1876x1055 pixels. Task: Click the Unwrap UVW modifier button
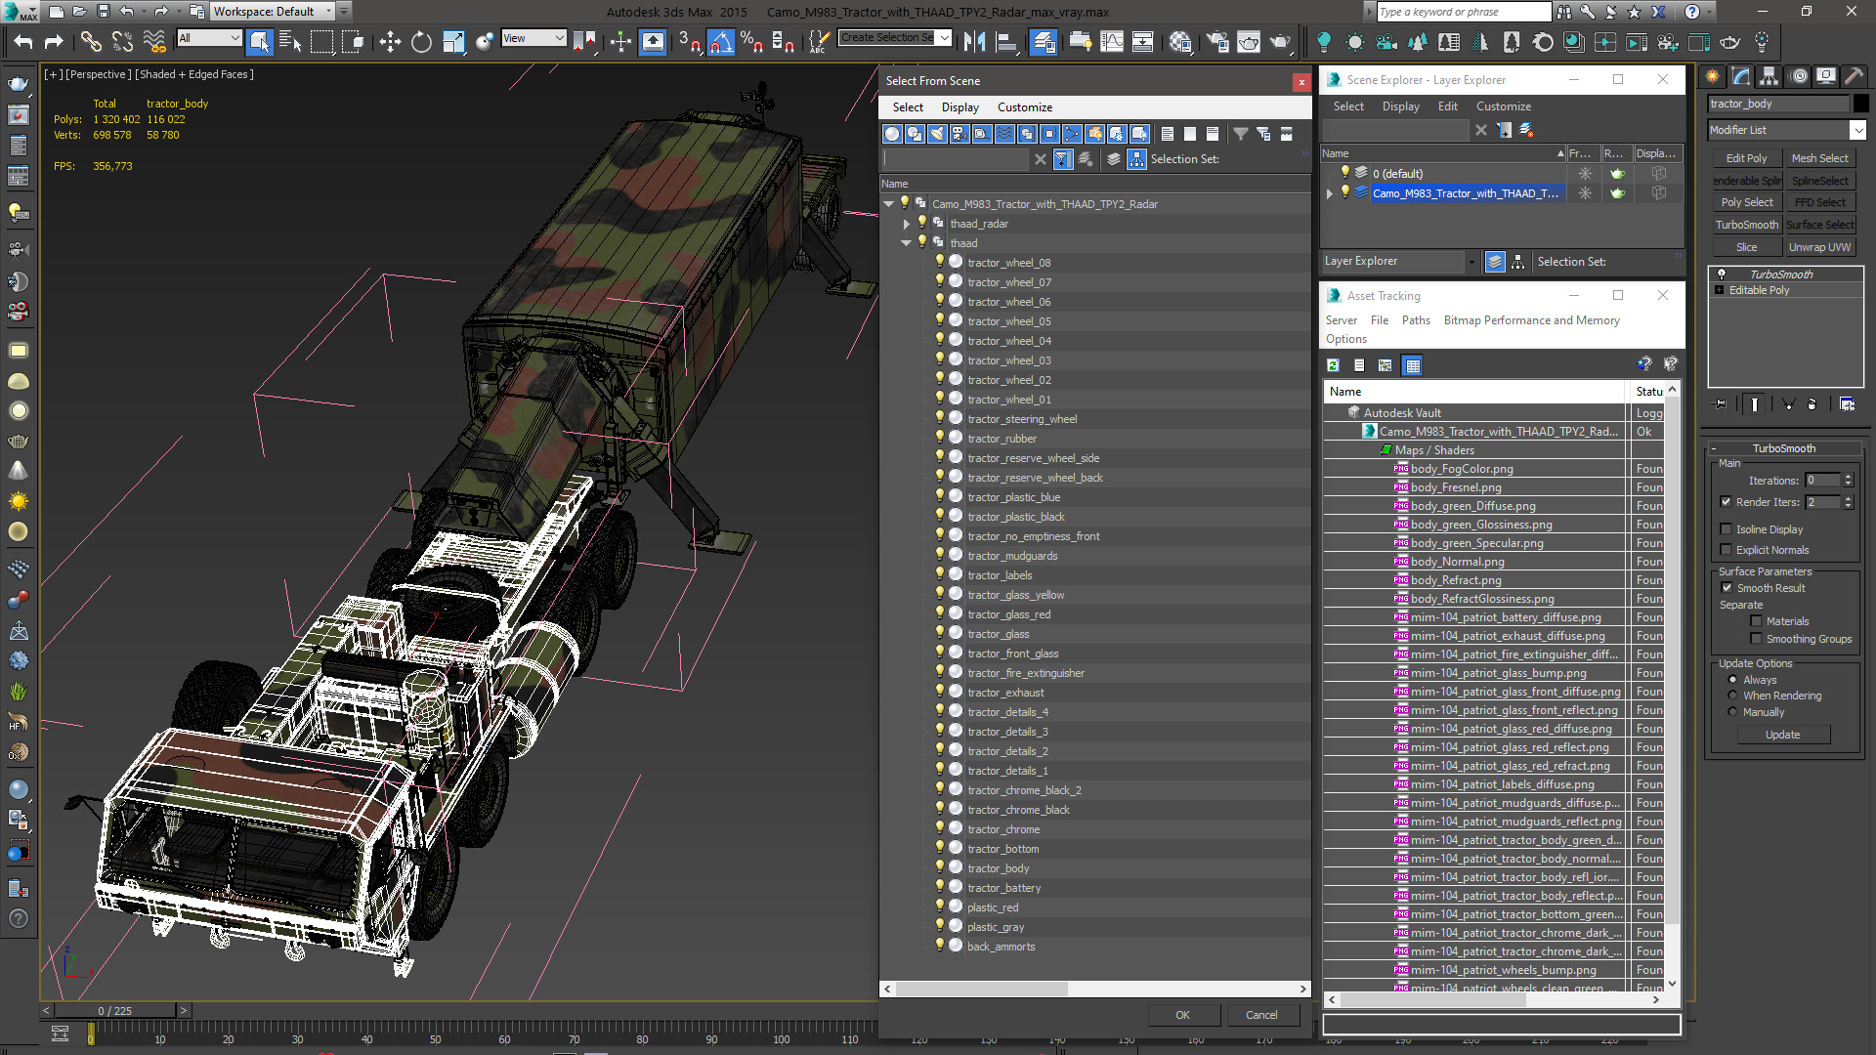[1819, 247]
